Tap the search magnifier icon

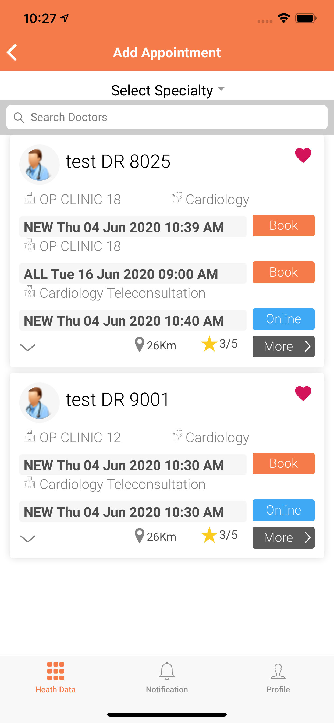coord(19,117)
